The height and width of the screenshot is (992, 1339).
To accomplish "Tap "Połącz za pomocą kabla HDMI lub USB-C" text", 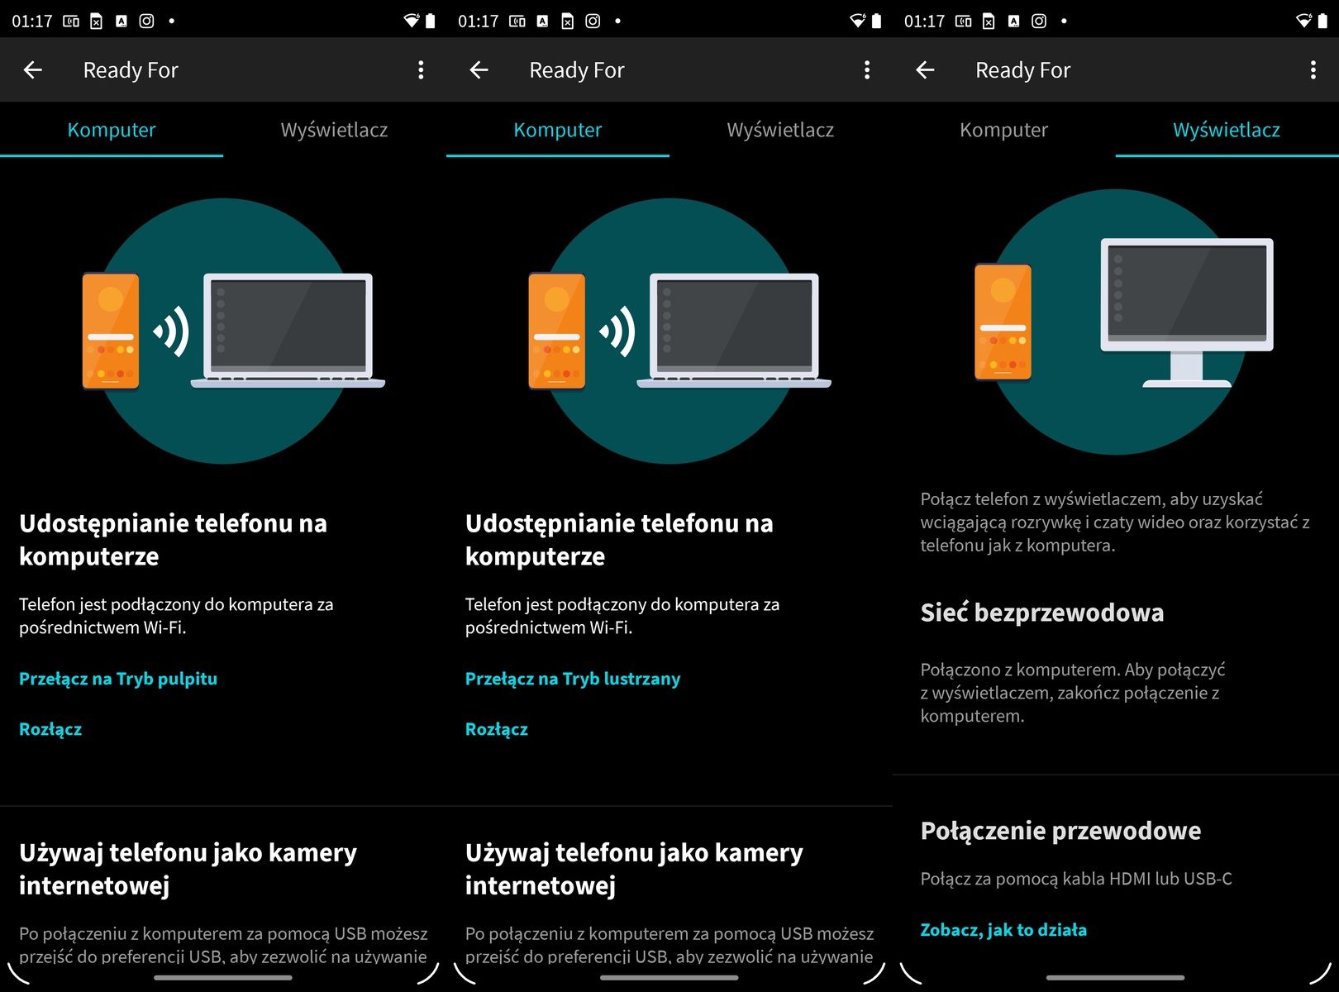I will 1076,879.
